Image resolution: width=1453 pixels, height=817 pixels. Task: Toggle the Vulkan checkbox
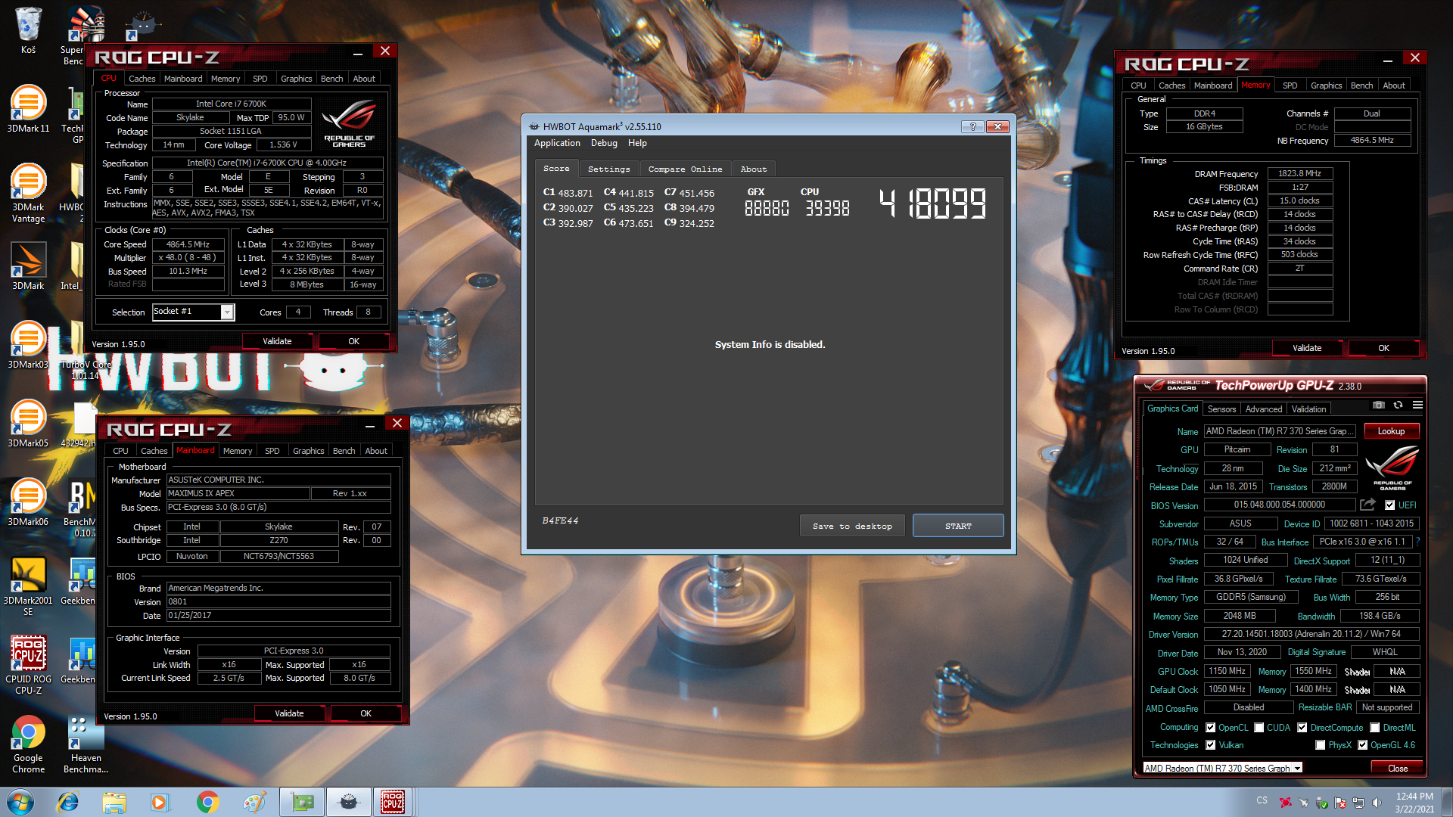tap(1210, 745)
